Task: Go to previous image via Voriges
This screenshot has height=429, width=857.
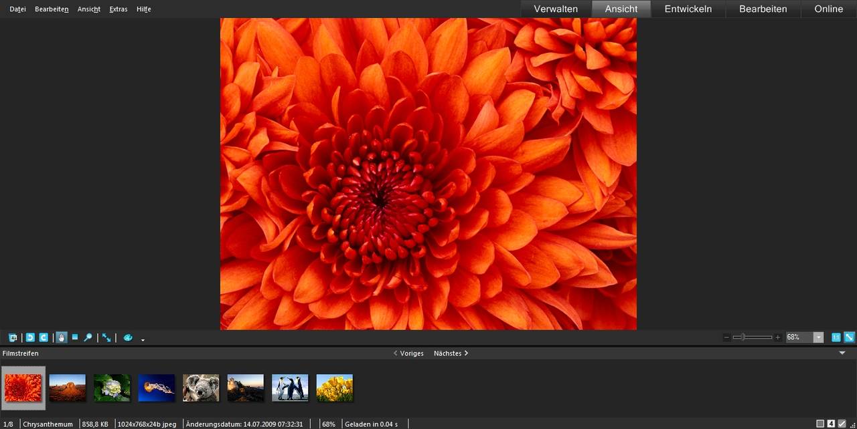Action: (408, 353)
